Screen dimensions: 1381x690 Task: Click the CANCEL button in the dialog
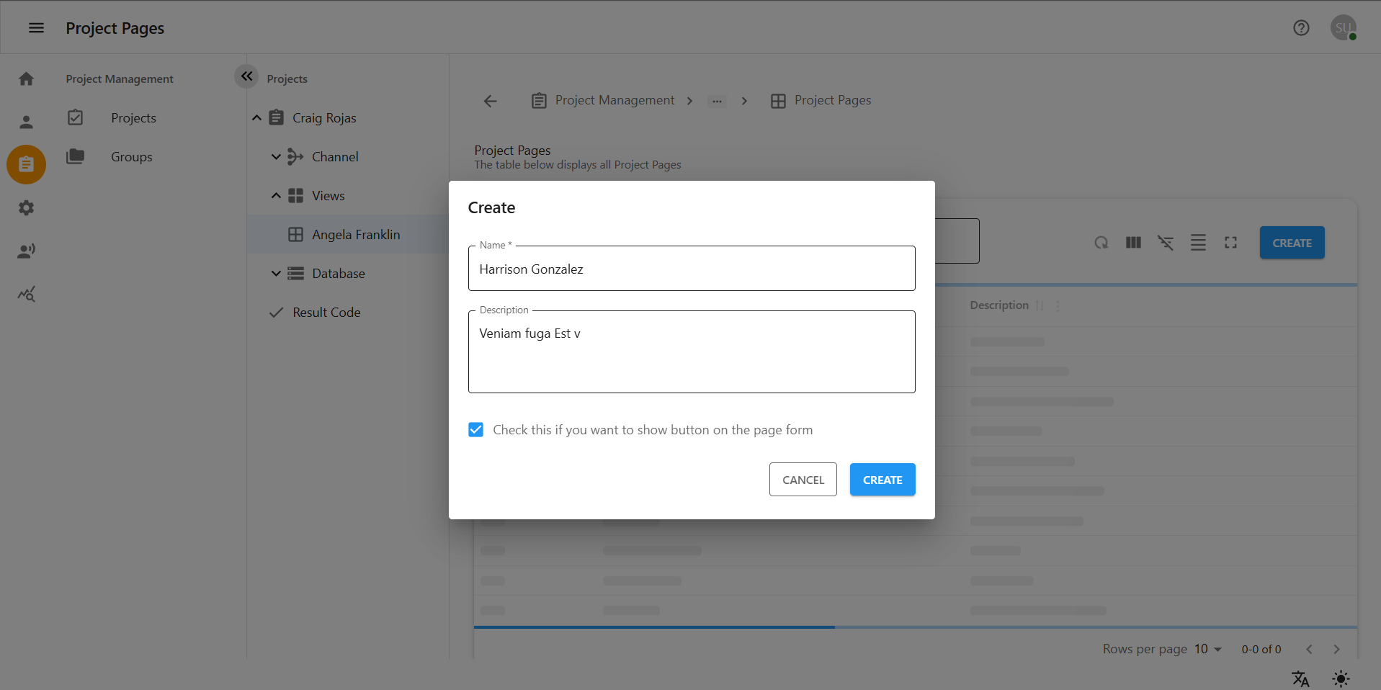pyautogui.click(x=803, y=479)
